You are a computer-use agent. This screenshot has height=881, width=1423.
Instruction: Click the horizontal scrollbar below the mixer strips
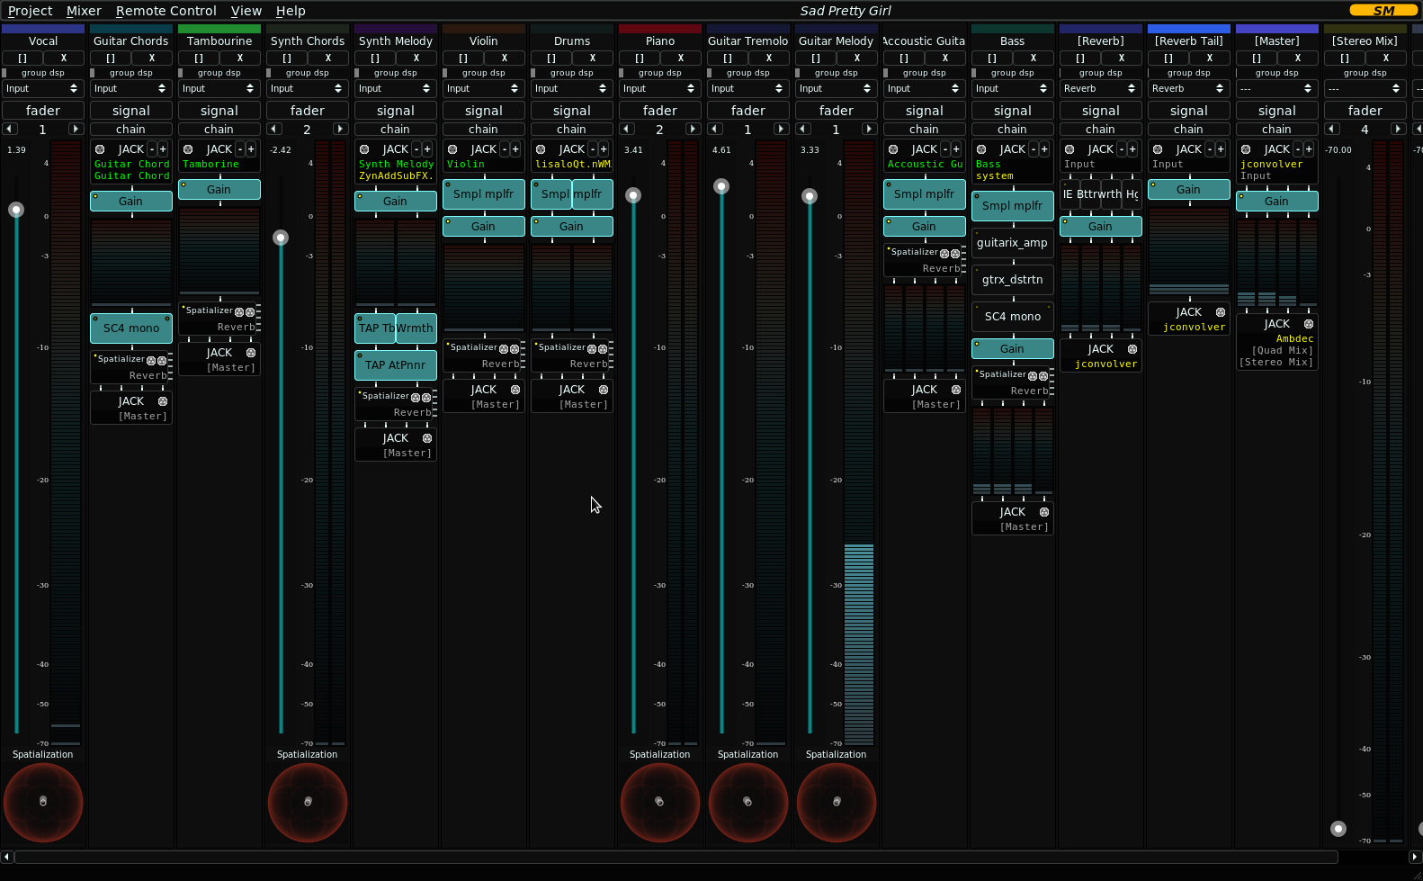(x=676, y=858)
